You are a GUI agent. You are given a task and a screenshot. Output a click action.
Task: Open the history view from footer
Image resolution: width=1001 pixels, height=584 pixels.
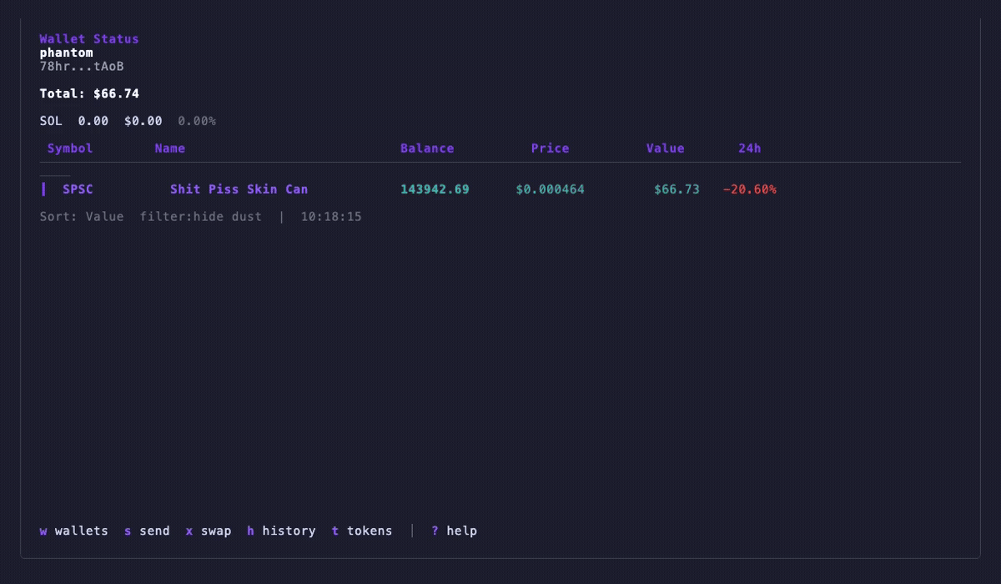281,531
